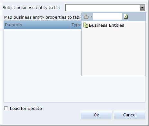Expand the business entity combo box arrow
This screenshot has width=149, height=126.
tap(143, 8)
